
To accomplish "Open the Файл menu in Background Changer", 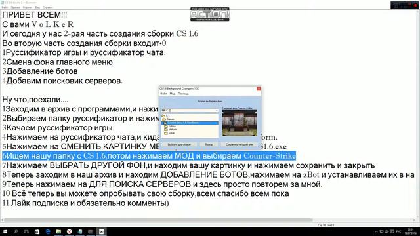I will click(x=163, y=94).
